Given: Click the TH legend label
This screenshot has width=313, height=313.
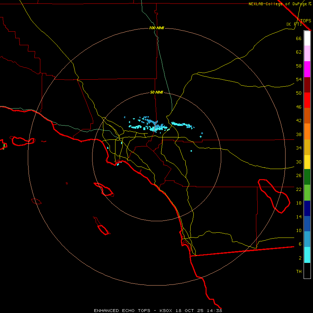Looking at the screenshot, I should pos(299,272).
